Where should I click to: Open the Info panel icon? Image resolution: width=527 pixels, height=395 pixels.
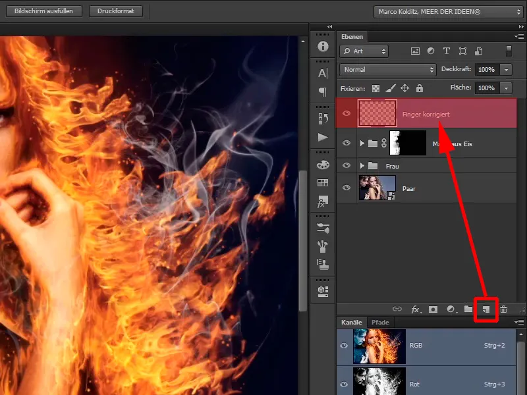click(x=323, y=46)
